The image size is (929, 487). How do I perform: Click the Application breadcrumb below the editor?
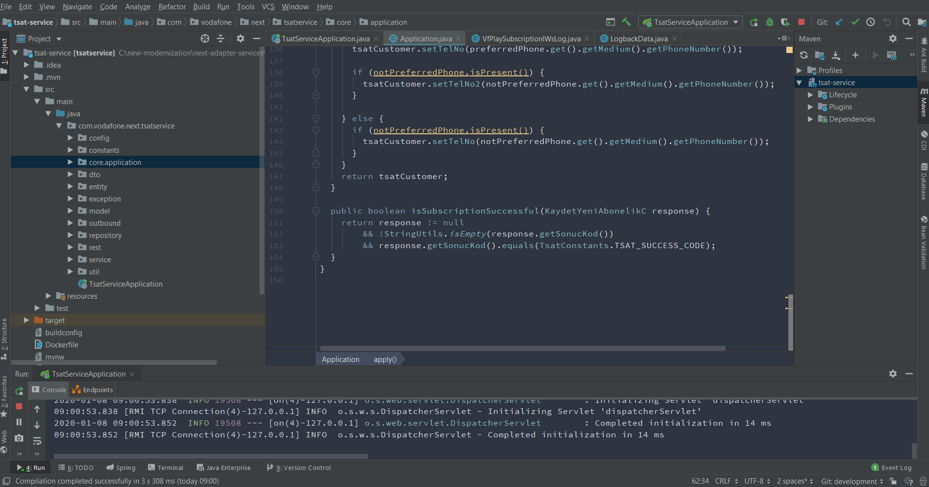point(340,359)
